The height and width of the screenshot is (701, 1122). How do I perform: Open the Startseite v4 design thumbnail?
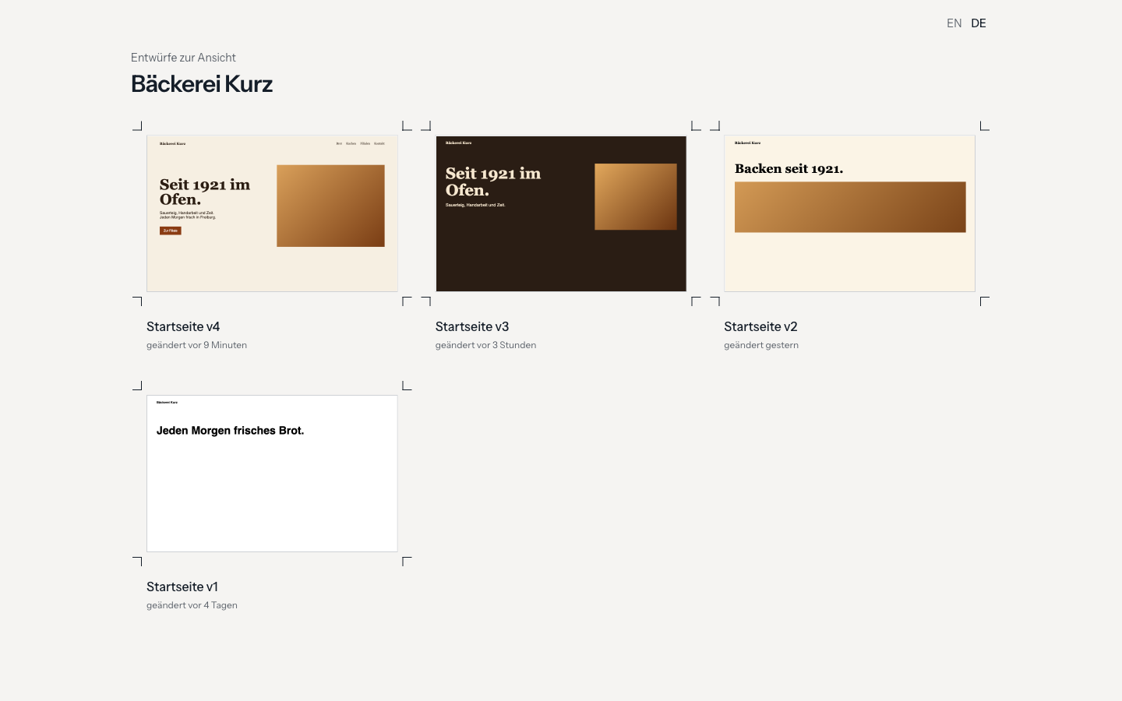(x=272, y=213)
